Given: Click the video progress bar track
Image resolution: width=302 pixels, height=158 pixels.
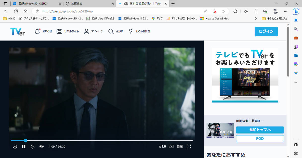Looking at the screenshot, I should pyautogui.click(x=102, y=141).
